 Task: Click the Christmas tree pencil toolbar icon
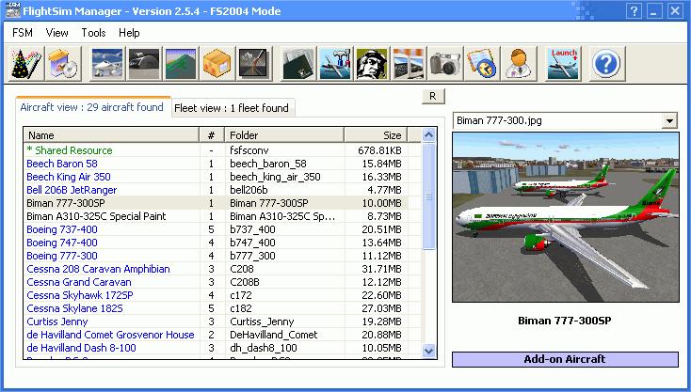pyautogui.click(x=26, y=64)
